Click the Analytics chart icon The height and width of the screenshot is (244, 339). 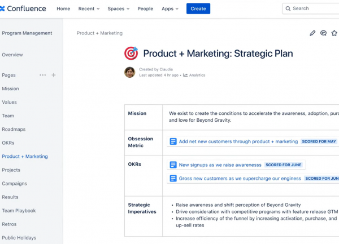click(185, 75)
